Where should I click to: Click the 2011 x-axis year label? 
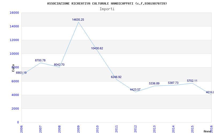[x=116, y=129]
